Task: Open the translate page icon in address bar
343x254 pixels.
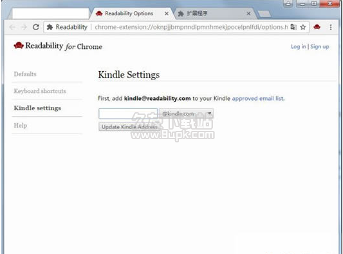Action: click(x=293, y=27)
